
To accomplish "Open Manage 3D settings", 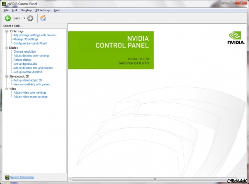I will click(x=26, y=39).
